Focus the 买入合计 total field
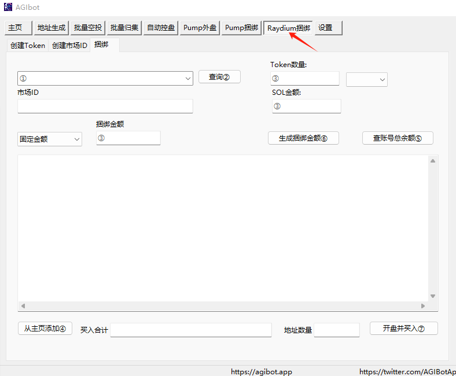456x376 pixels. tap(191, 330)
